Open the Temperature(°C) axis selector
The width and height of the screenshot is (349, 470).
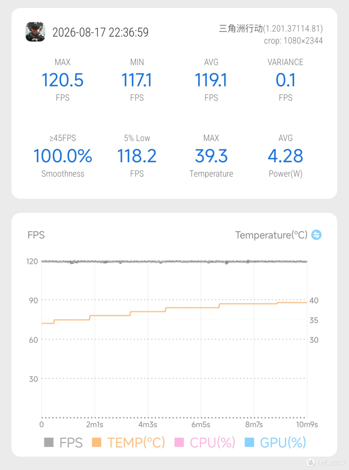(x=271, y=235)
